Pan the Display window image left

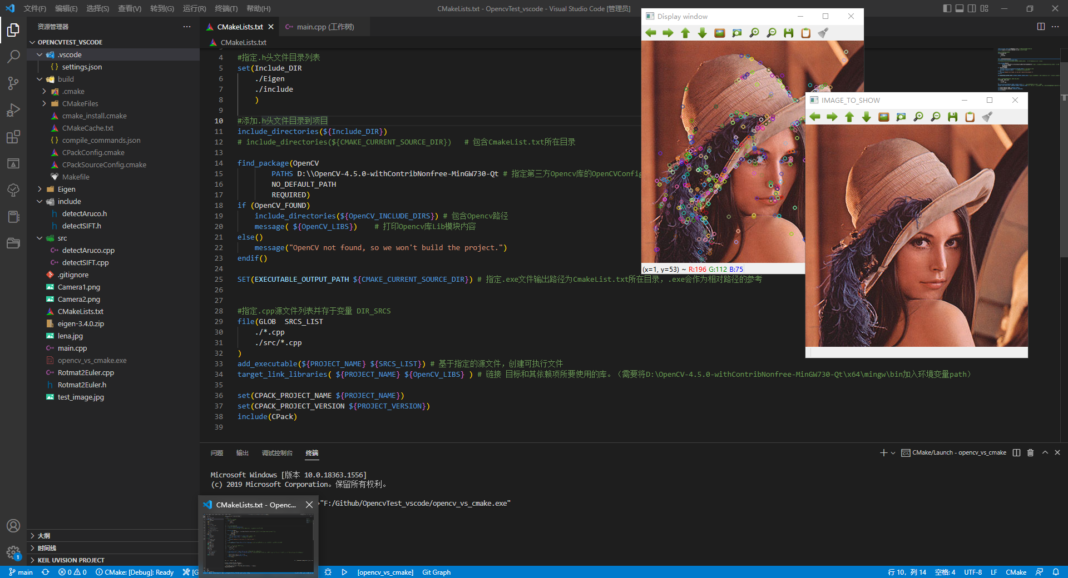click(x=651, y=33)
